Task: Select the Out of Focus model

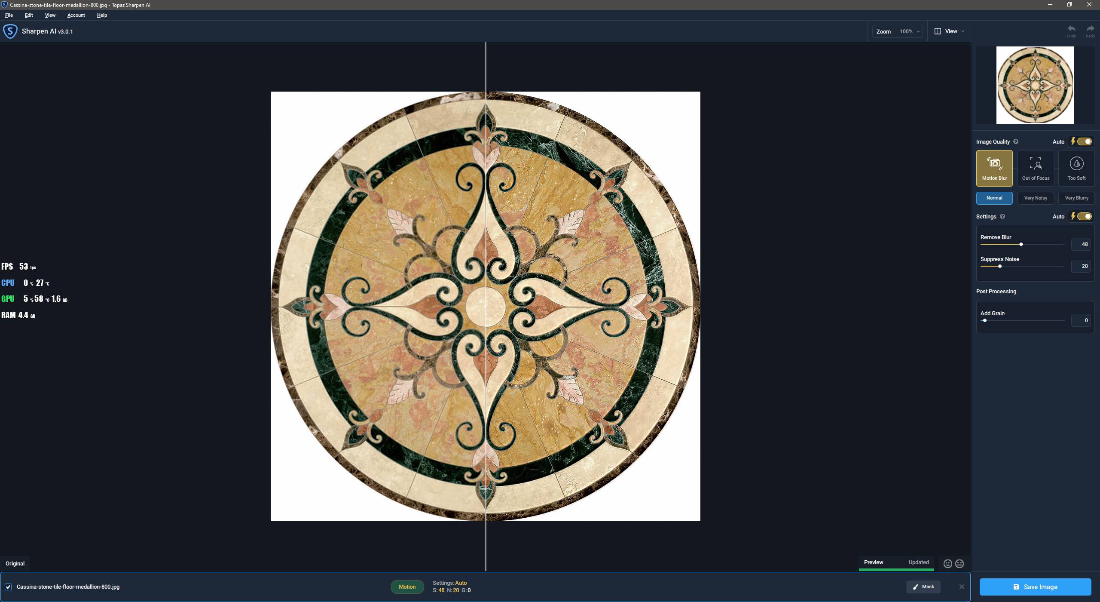Action: [x=1036, y=168]
